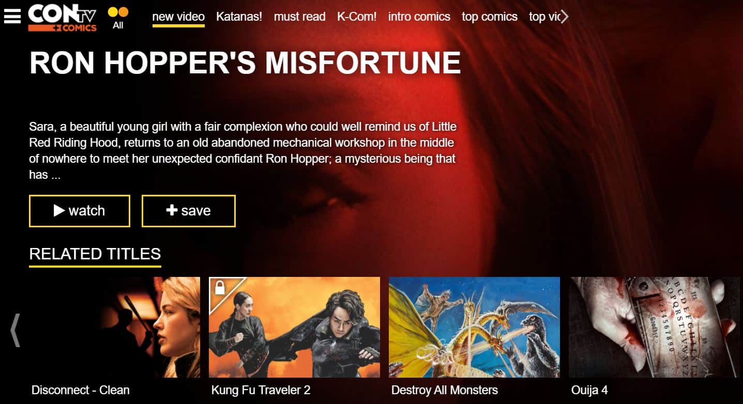Click the Related Titles heading

pyautogui.click(x=95, y=254)
